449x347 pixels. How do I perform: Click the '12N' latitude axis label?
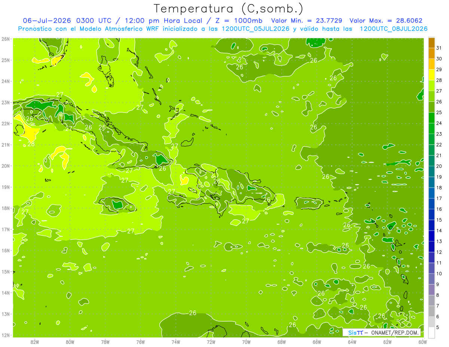tap(6, 335)
